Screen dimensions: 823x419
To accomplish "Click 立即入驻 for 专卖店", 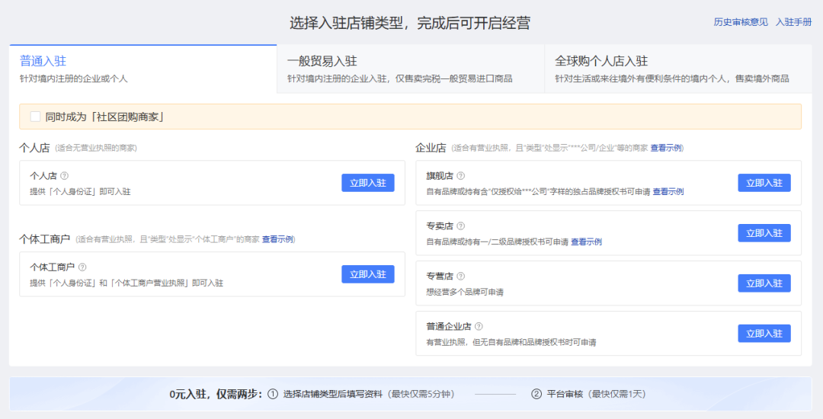I will (x=764, y=233).
